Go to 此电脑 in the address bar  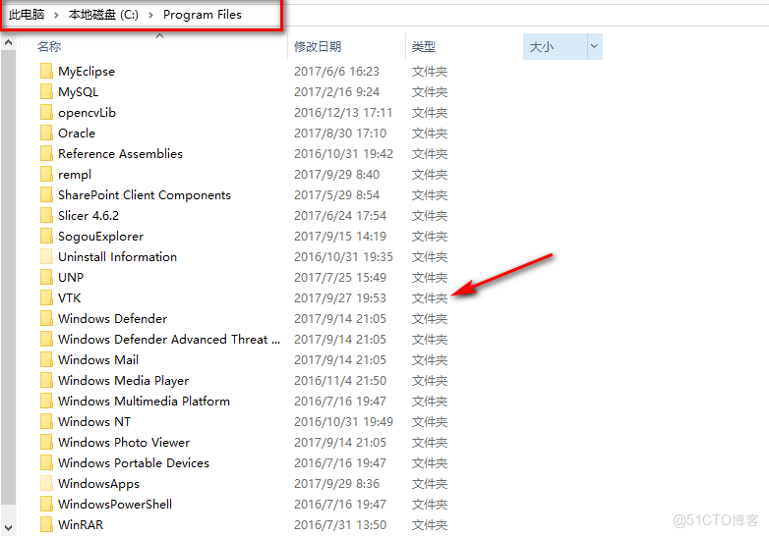(27, 15)
